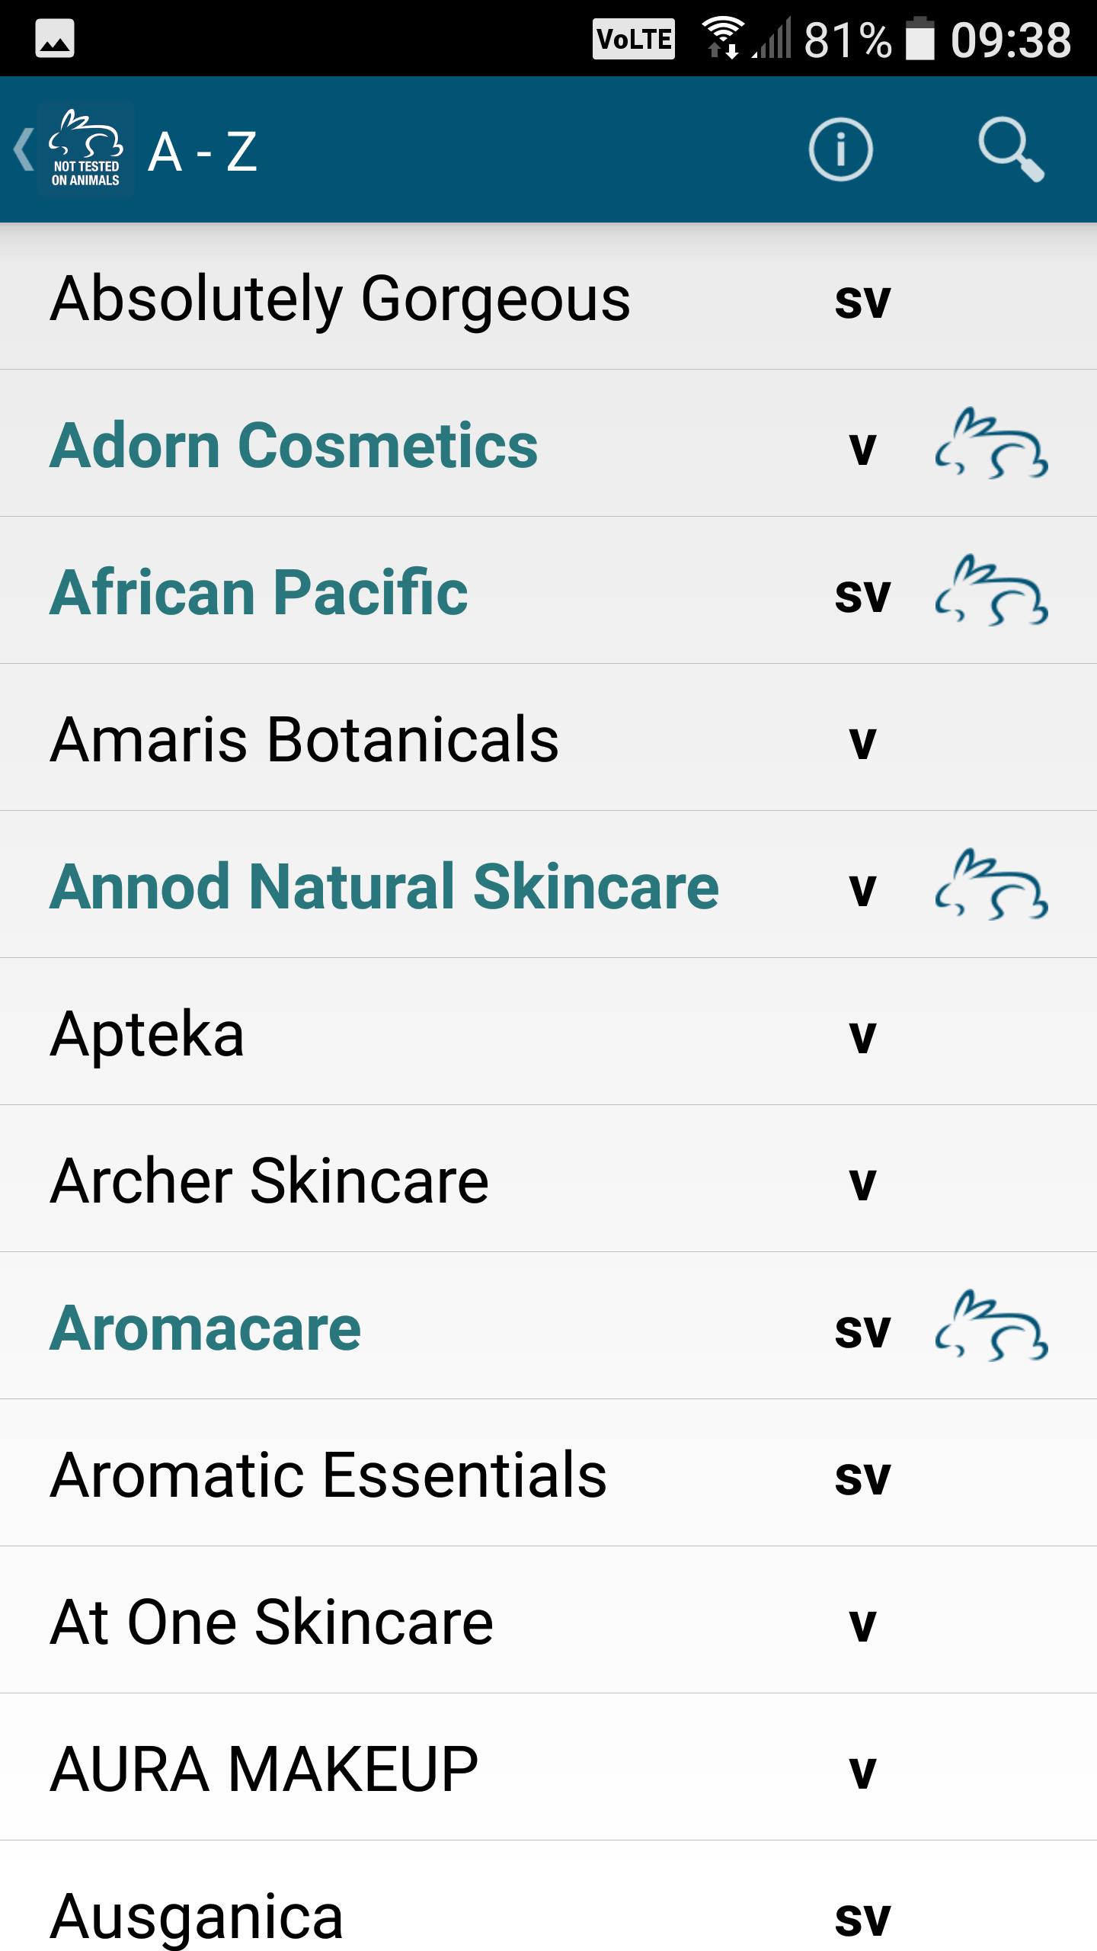Tap the back chevron in header

pyautogui.click(x=23, y=150)
